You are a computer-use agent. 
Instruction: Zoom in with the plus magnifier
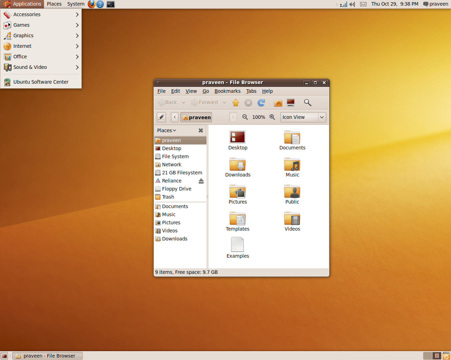point(272,117)
